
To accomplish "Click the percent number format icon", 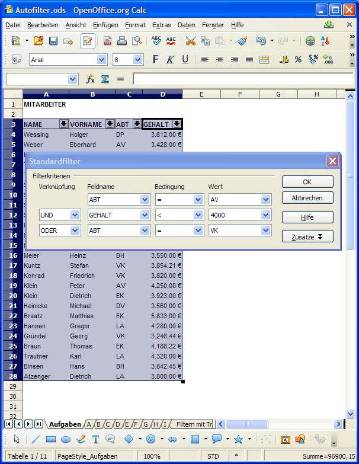I will pyautogui.click(x=298, y=59).
